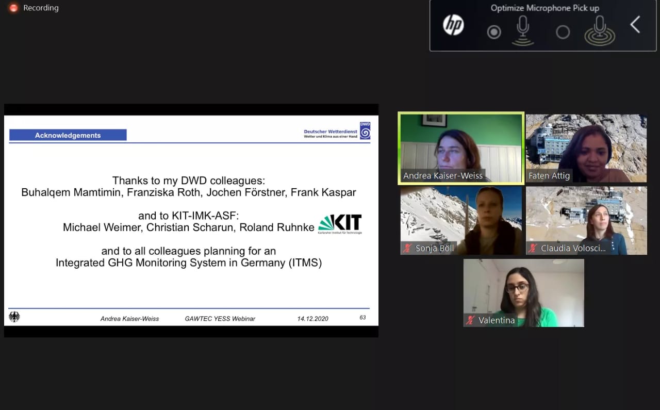Click slide page number "63"

[362, 318]
